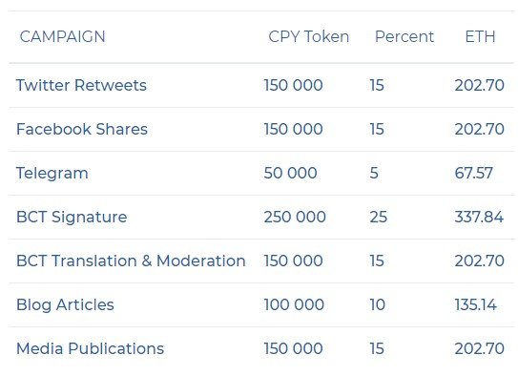This screenshot has height=376, width=518.
Task: Click the CAMPAIGN column header
Action: 62,36
